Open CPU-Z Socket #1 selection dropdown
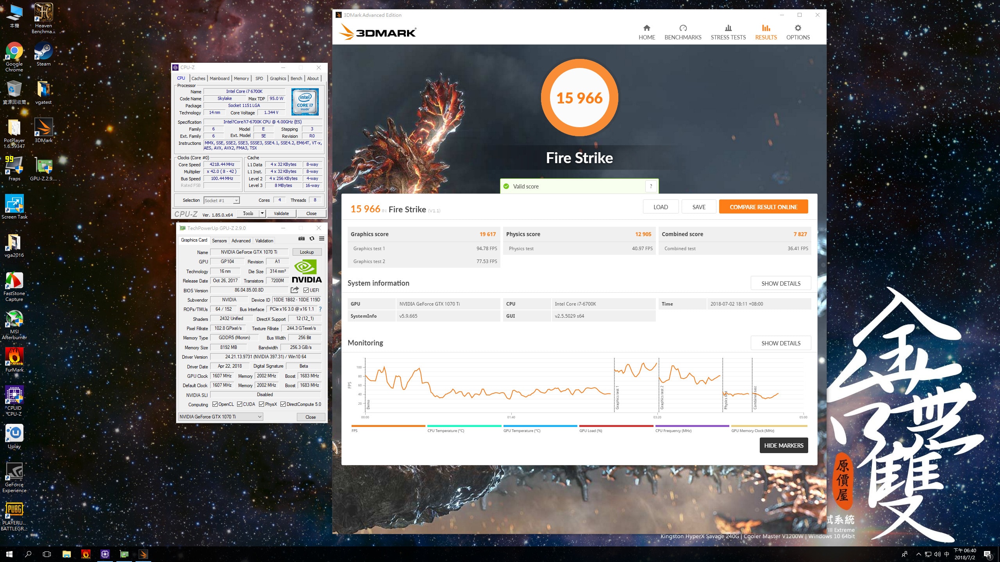The width and height of the screenshot is (1000, 562). (221, 201)
